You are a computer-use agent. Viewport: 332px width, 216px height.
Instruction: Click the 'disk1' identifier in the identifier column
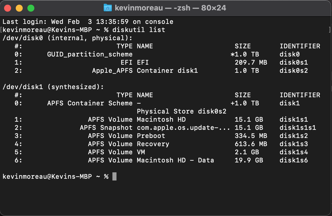coord(290,103)
